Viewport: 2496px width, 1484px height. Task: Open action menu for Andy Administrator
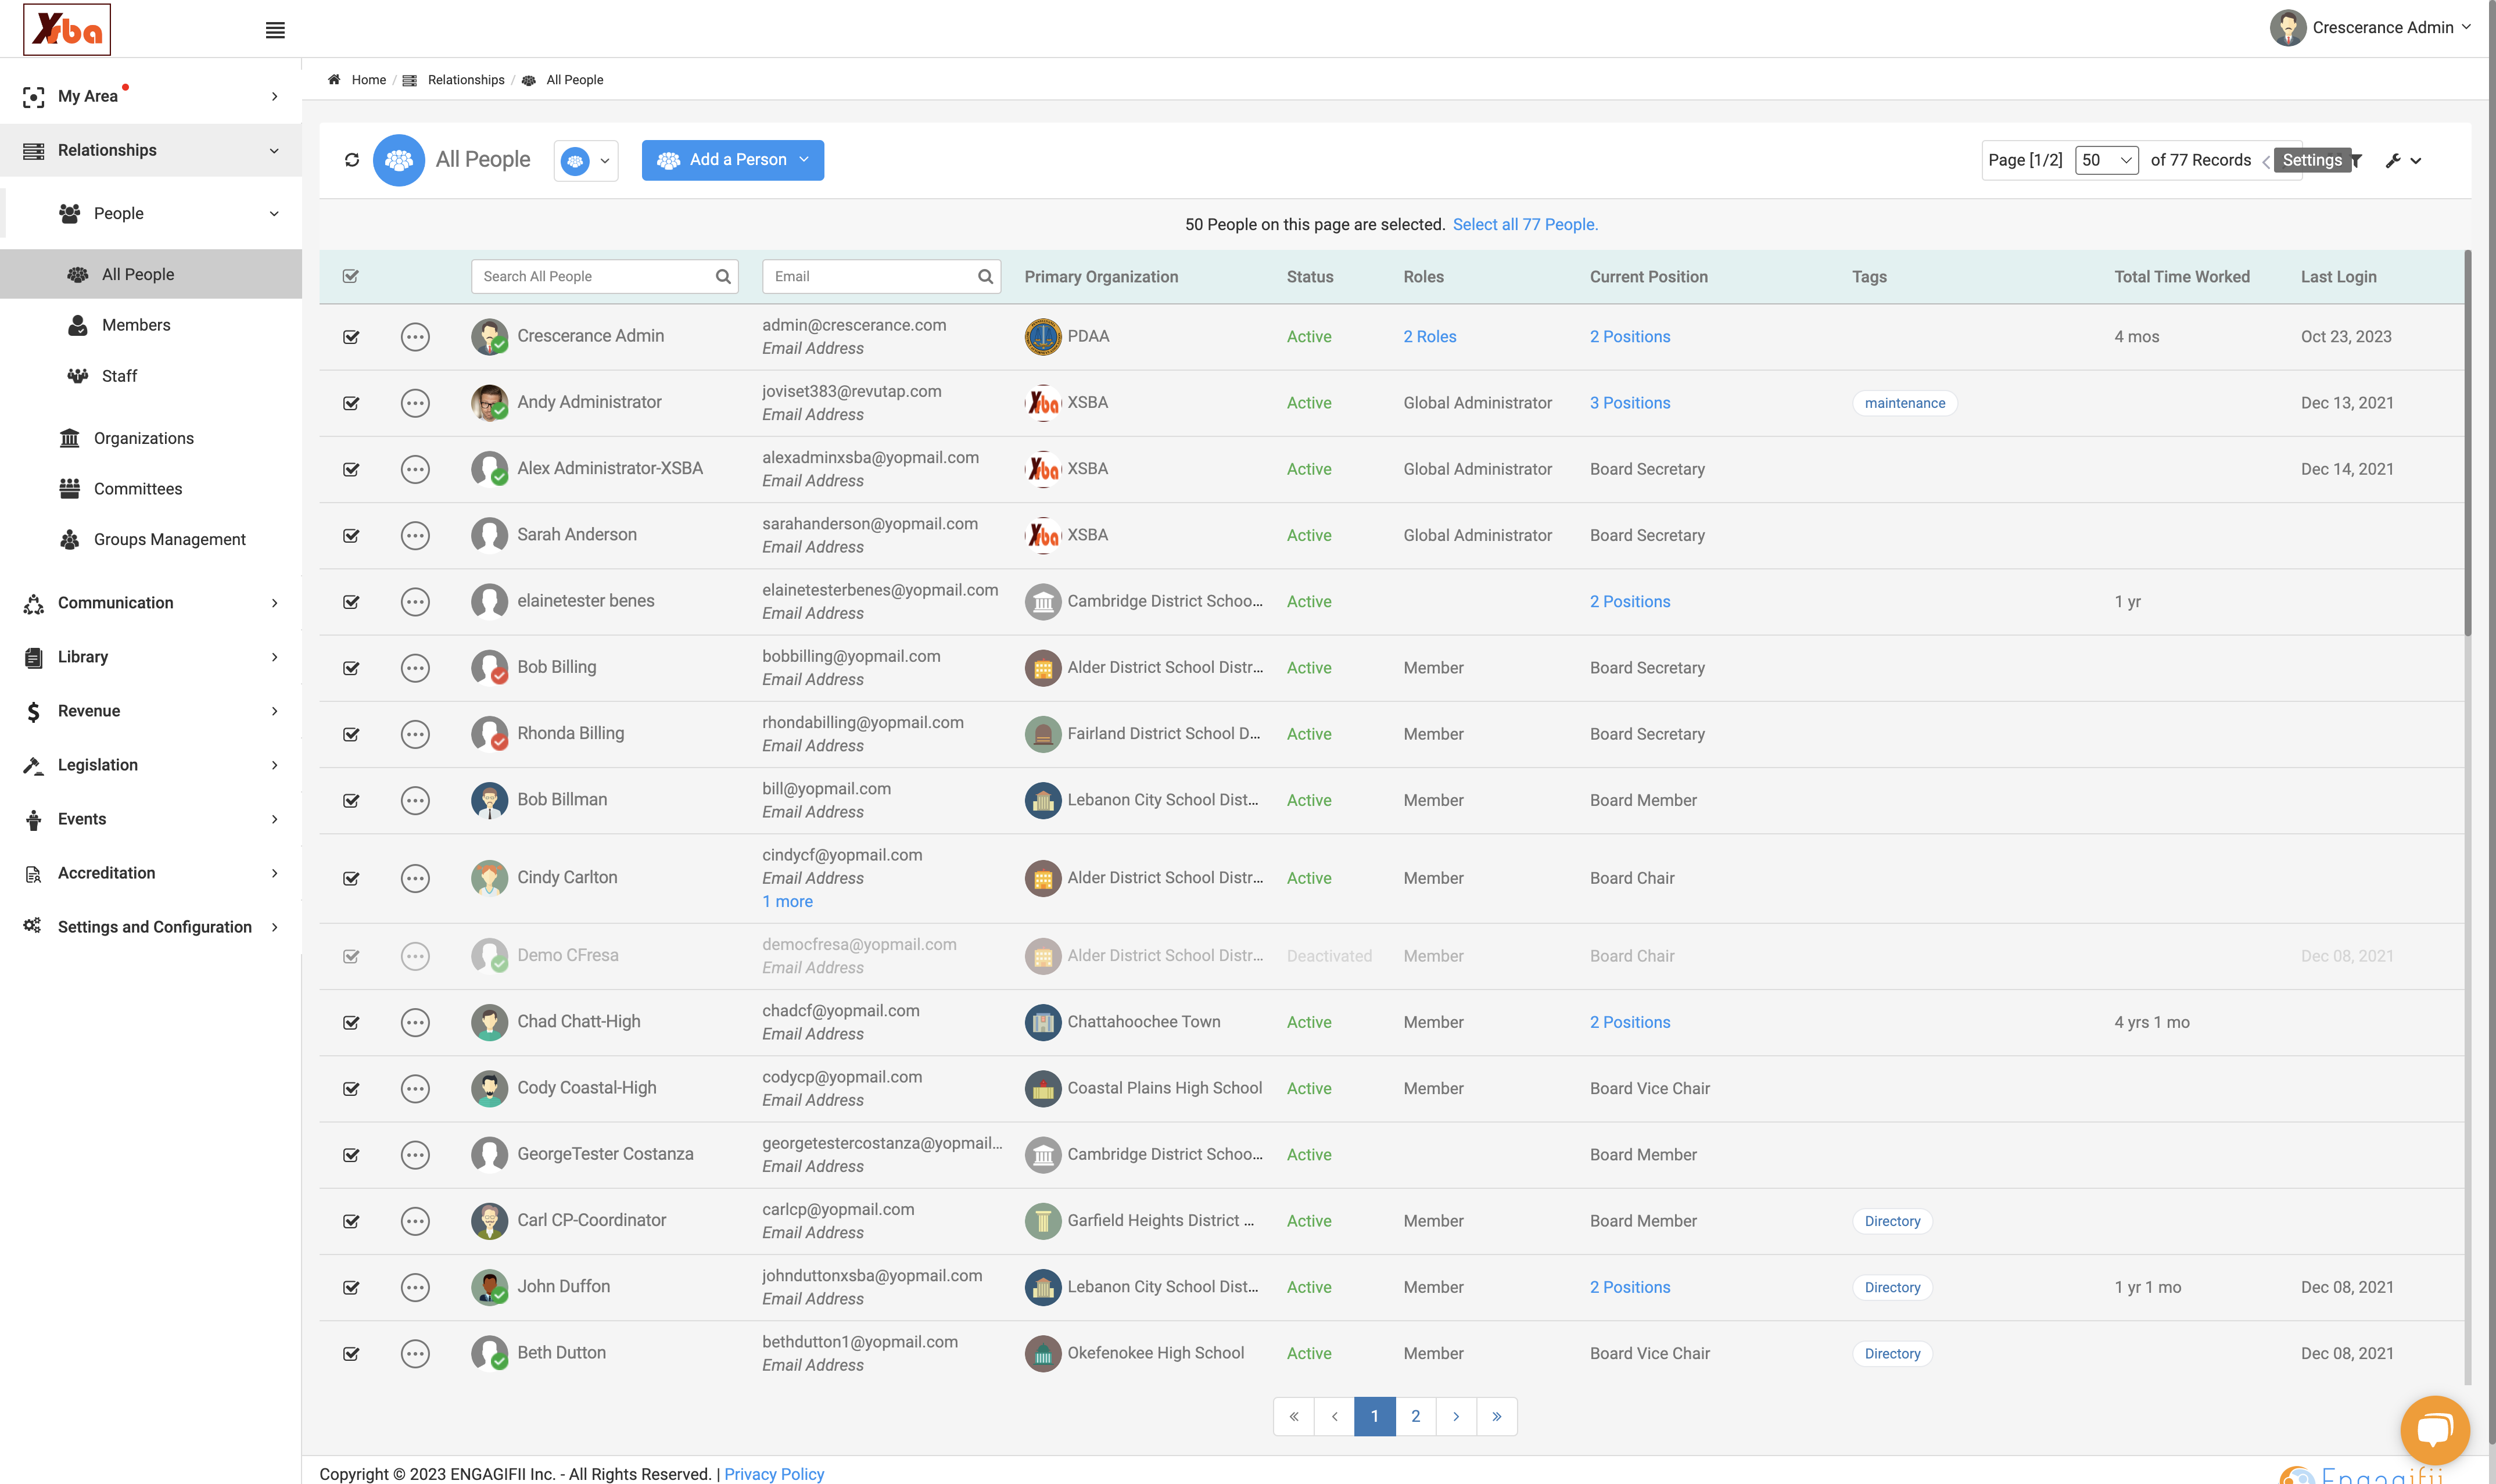[415, 403]
